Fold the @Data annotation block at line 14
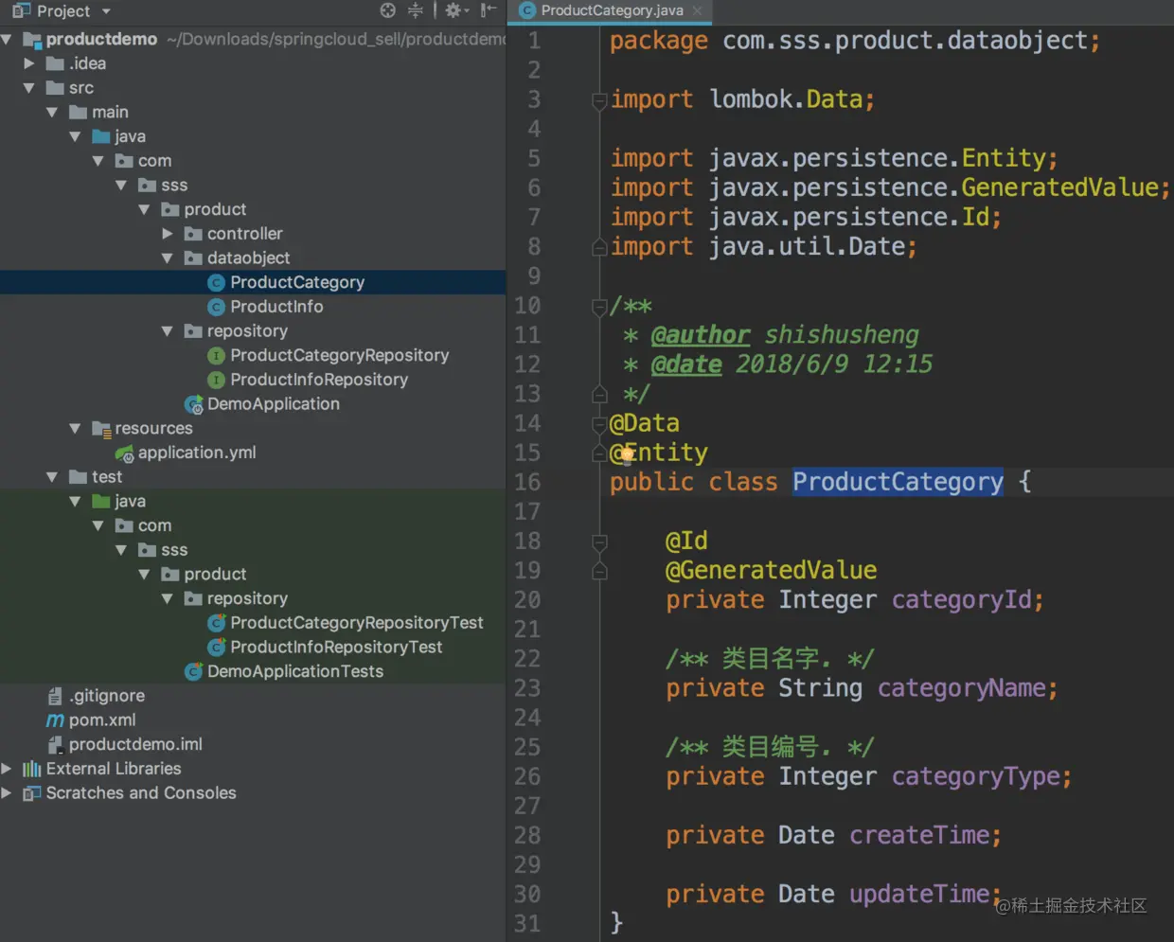 tap(599, 423)
